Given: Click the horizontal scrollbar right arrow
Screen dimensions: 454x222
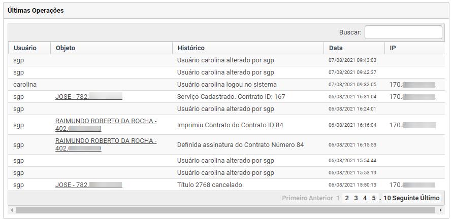Looking at the screenshot, I should pyautogui.click(x=441, y=210).
